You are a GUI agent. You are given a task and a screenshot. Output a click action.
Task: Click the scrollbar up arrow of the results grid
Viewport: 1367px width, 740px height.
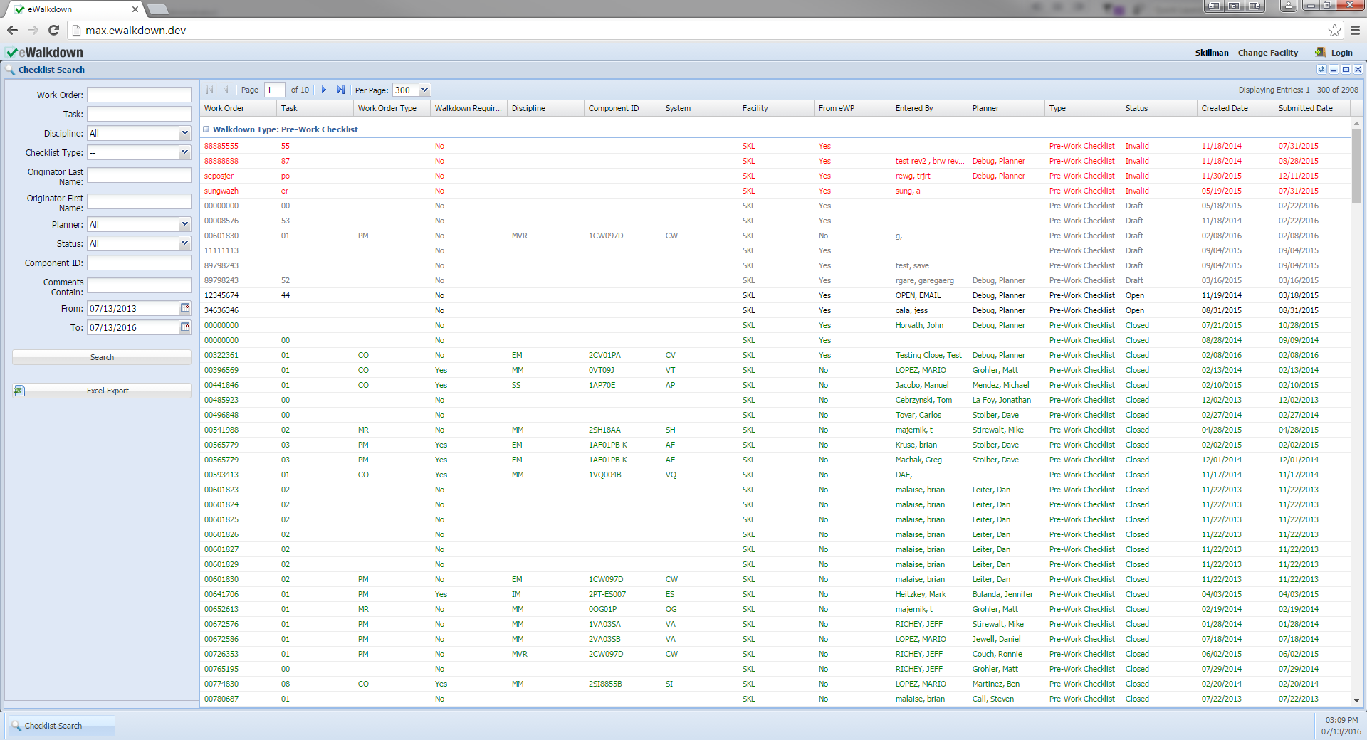(1356, 123)
